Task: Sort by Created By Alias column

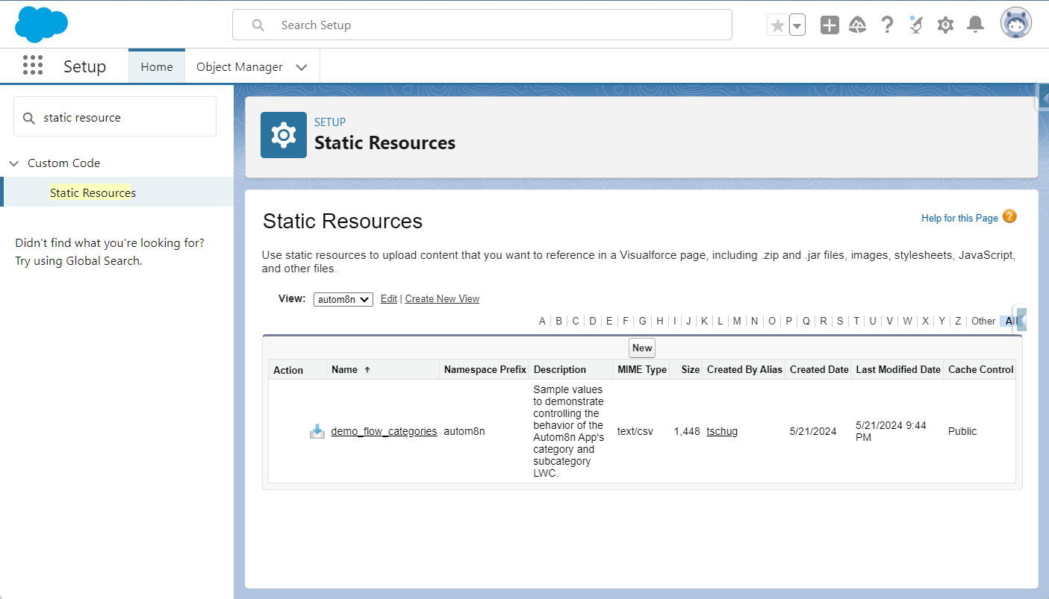Action: 744,369
